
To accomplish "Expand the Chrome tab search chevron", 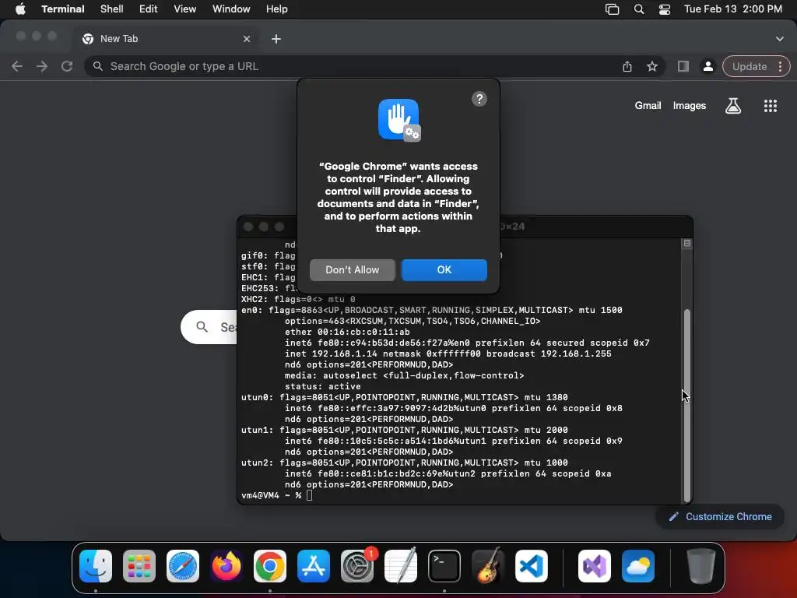I will tap(780, 39).
